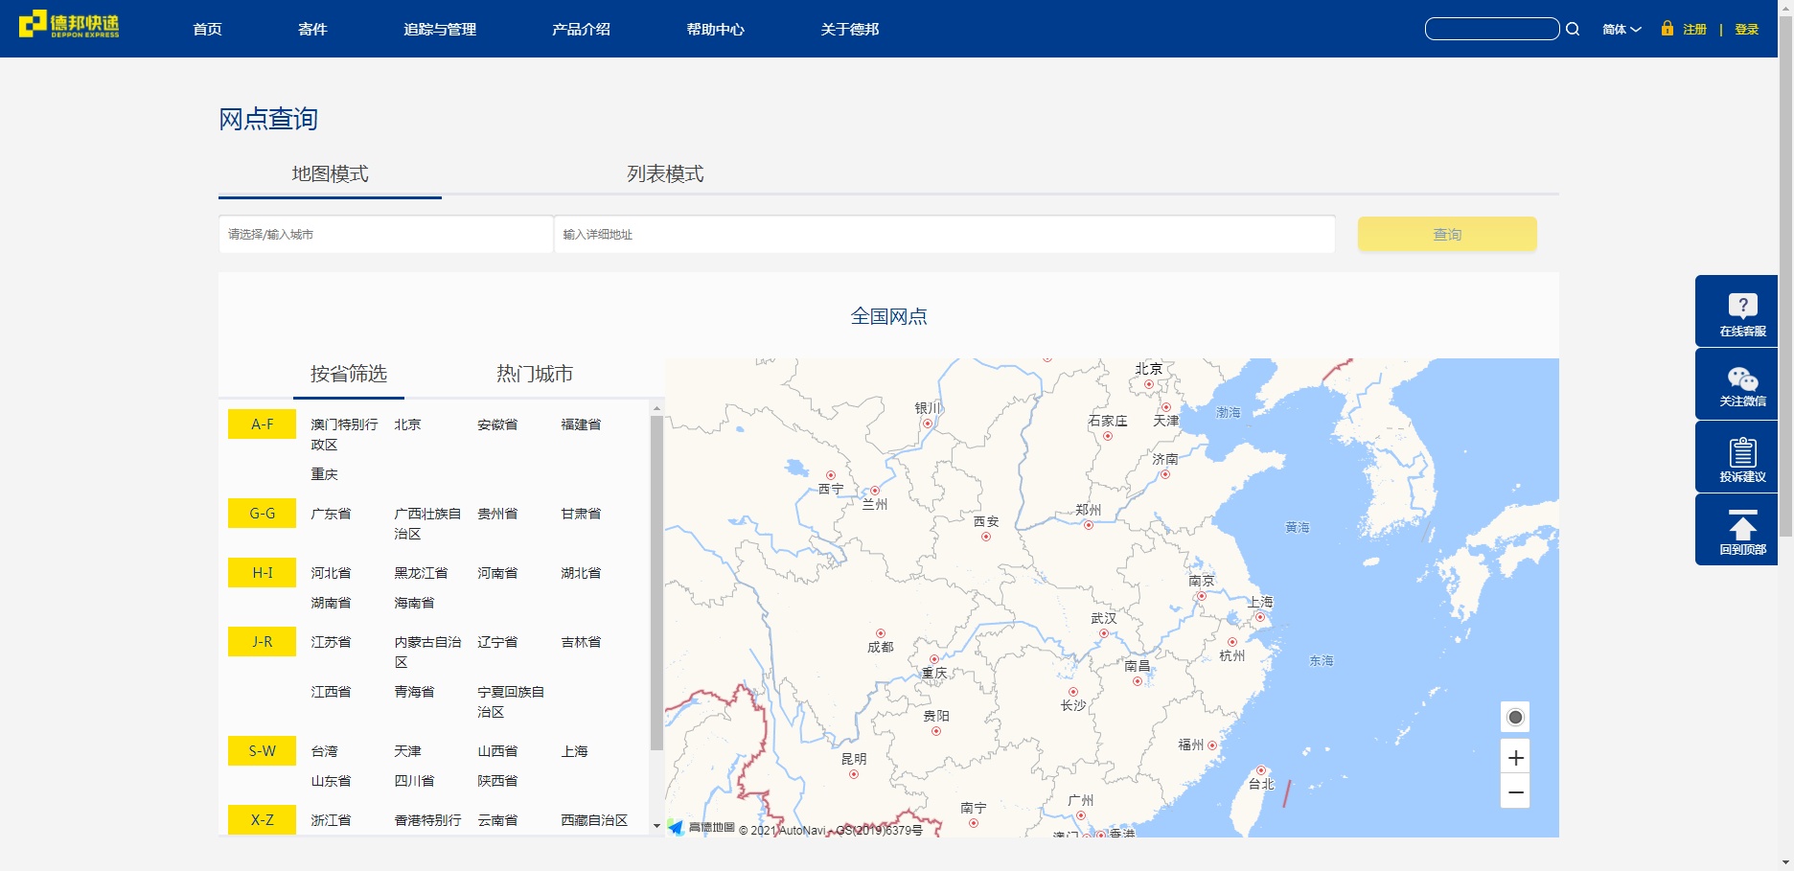The image size is (1794, 871).
Task: Select 广东省 in province list
Action: (x=331, y=514)
